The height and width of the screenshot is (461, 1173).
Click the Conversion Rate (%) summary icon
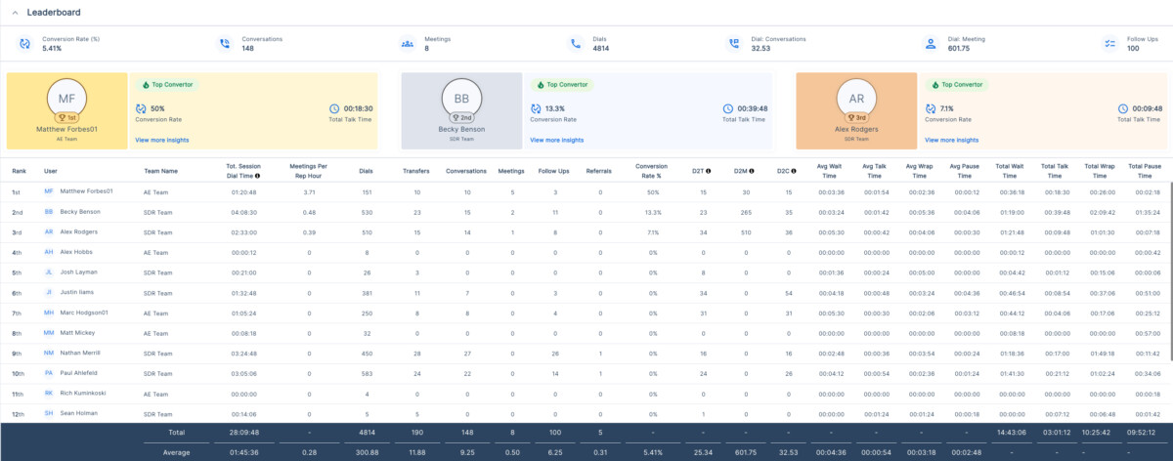[24, 43]
